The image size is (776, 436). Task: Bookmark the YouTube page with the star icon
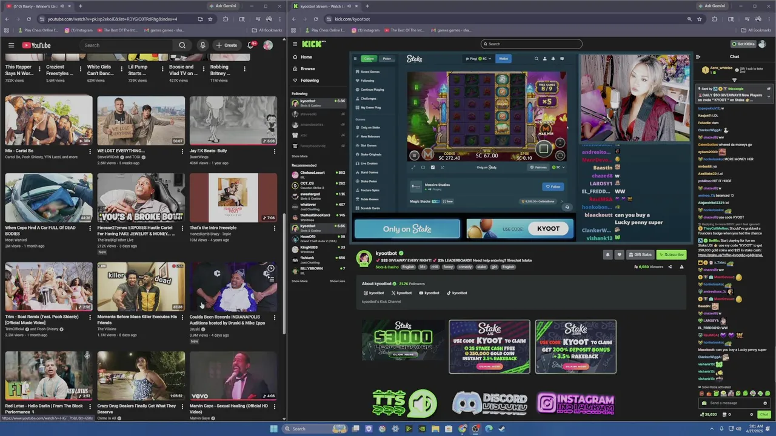point(210,19)
